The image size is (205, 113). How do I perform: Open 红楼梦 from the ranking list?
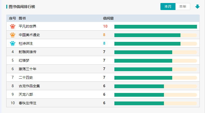[24, 60]
